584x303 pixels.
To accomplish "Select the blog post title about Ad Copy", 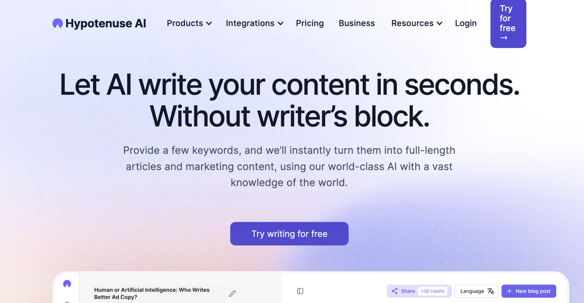I will coord(151,293).
